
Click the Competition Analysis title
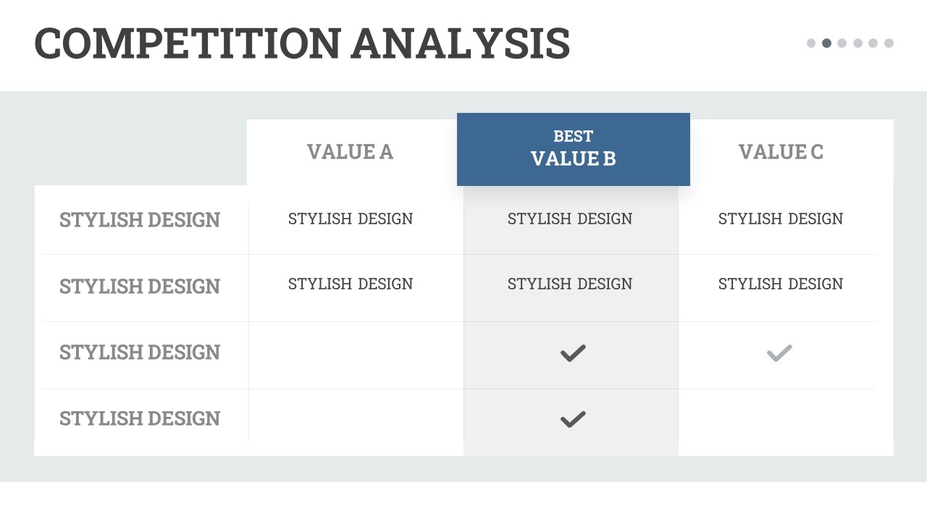(302, 43)
